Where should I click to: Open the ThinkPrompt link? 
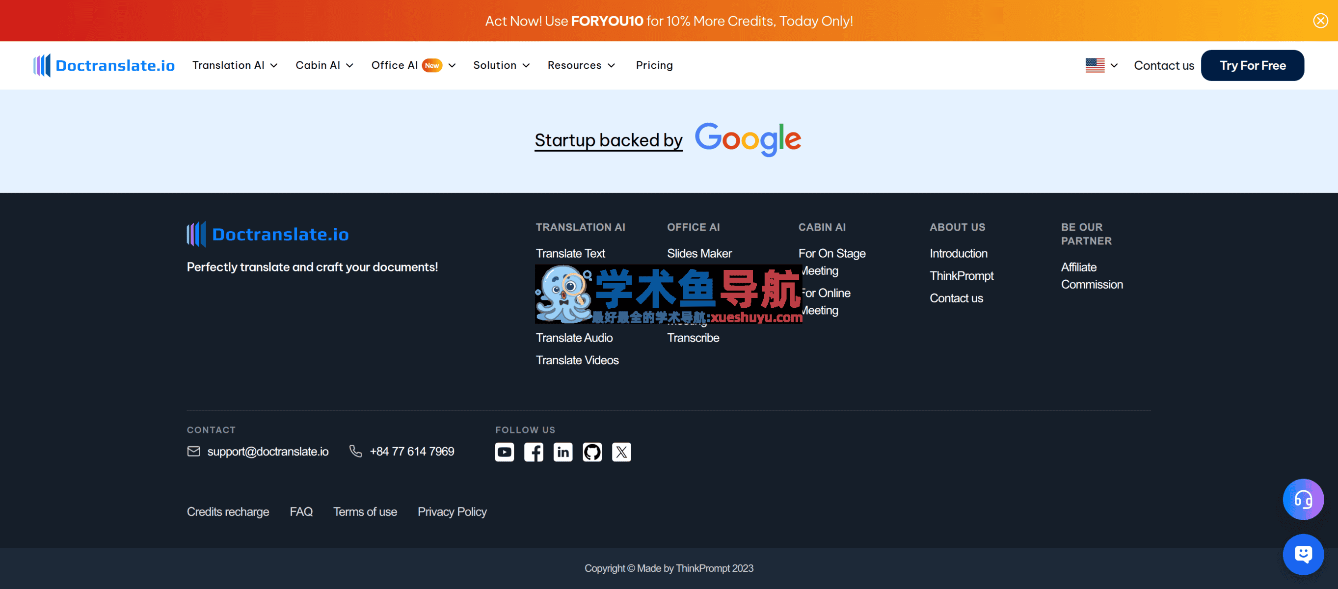point(962,276)
